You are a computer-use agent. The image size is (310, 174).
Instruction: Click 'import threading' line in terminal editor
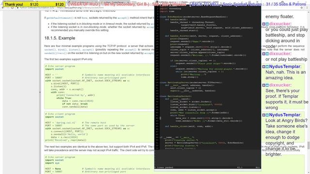click(170, 9)
